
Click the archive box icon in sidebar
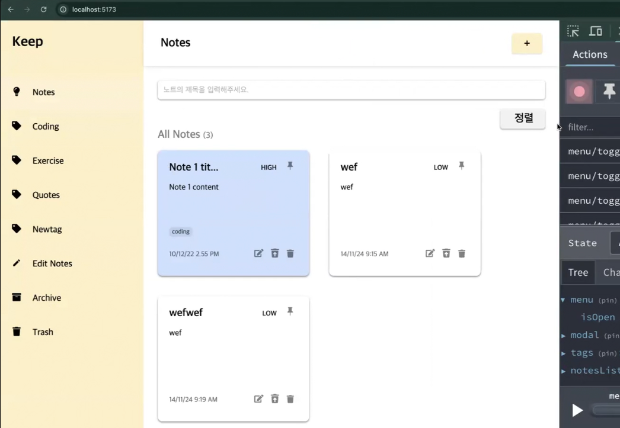16,297
